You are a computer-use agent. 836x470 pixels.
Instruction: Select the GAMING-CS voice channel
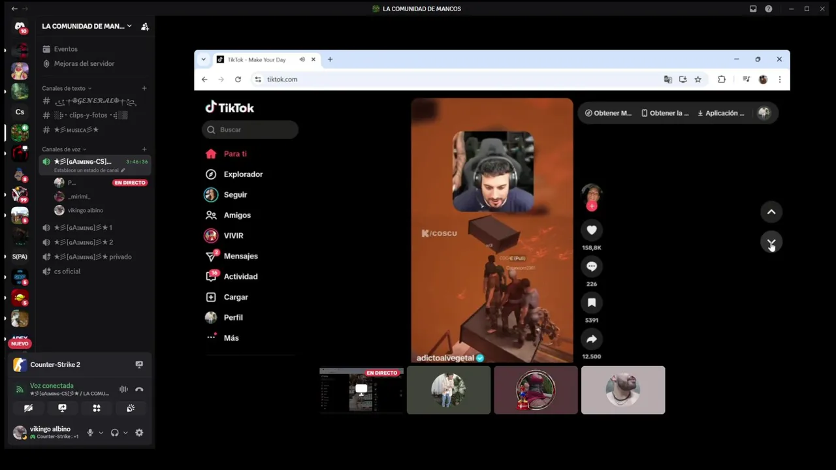tap(83, 161)
